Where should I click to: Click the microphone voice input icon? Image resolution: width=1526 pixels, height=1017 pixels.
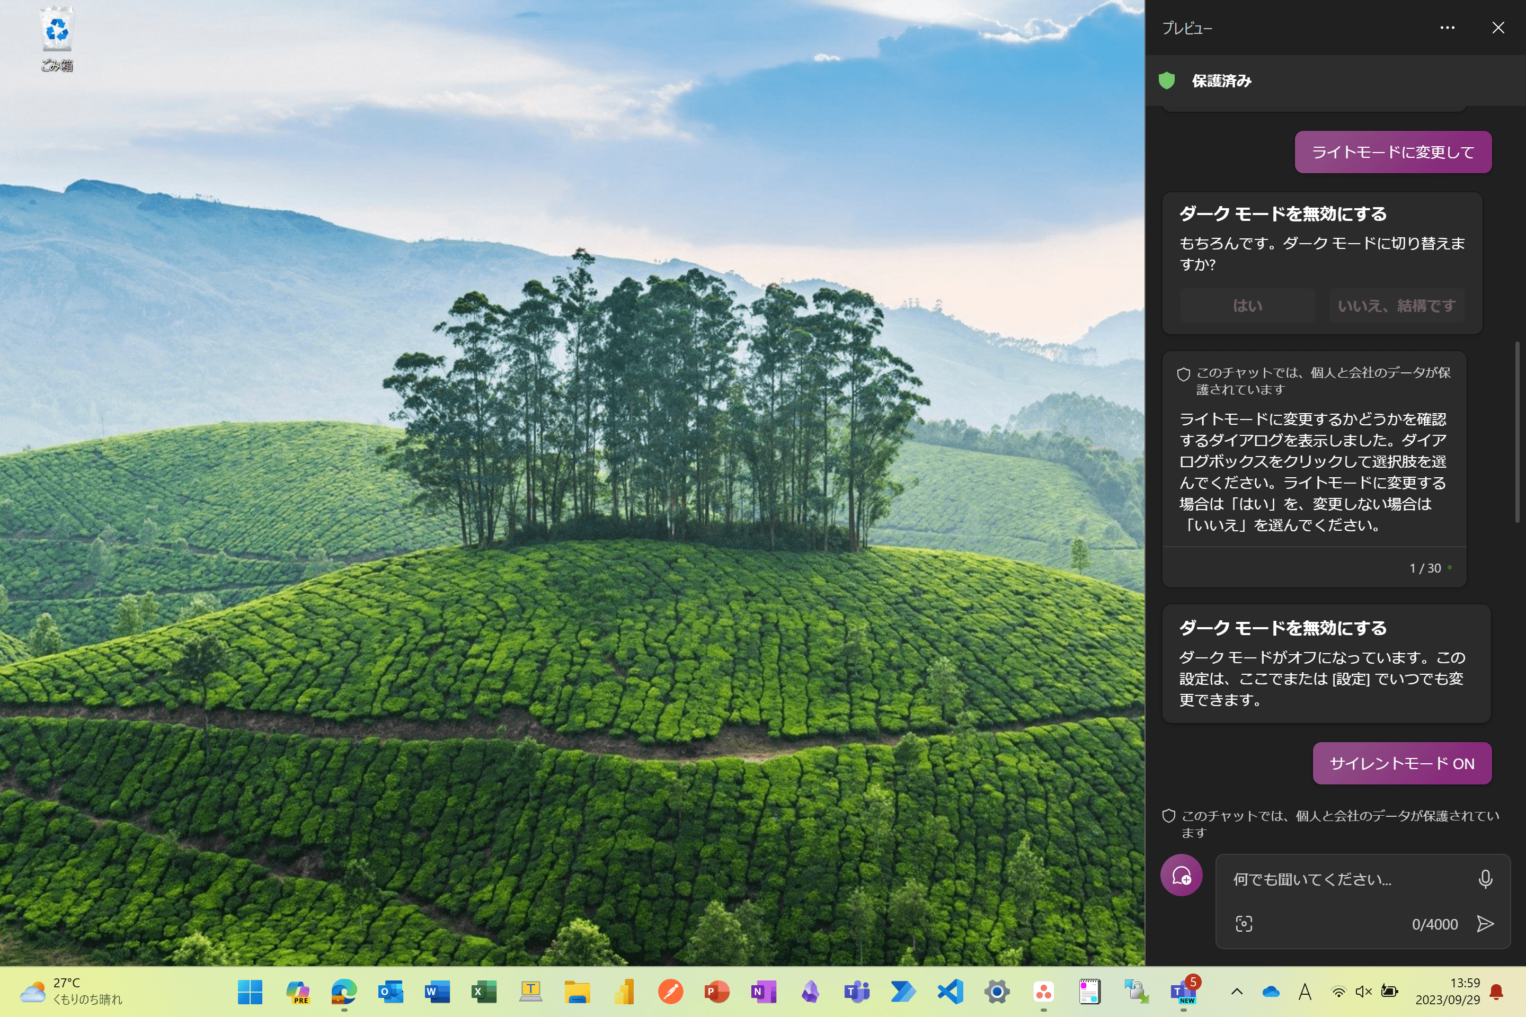tap(1485, 879)
